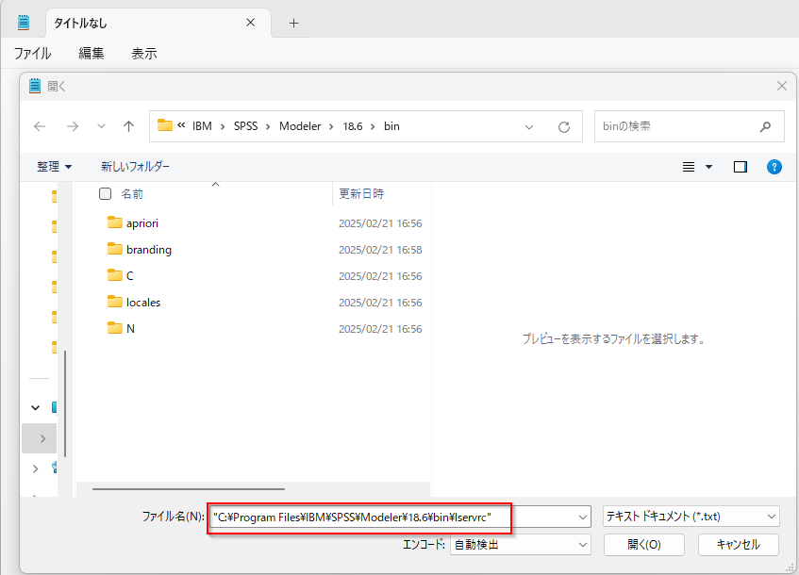Open the 表示 menu
Image resolution: width=799 pixels, height=575 pixels.
tap(144, 54)
